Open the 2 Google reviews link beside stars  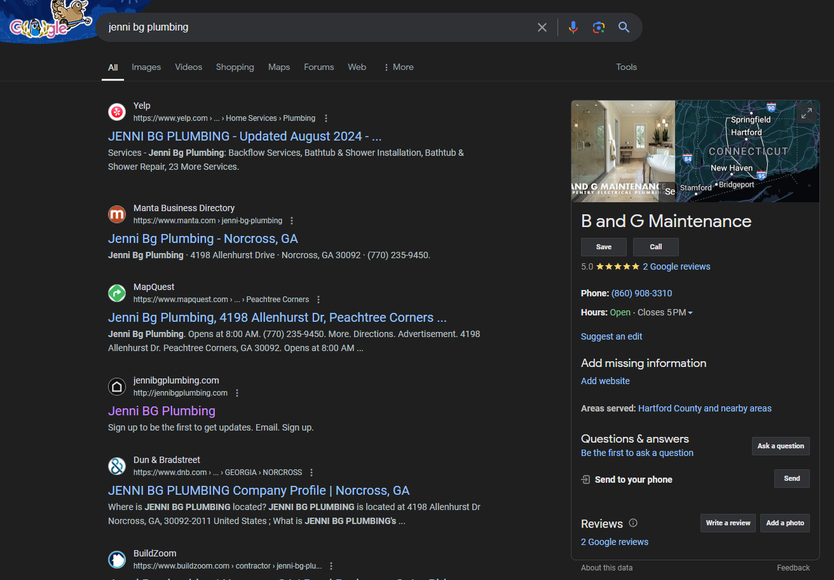point(676,266)
